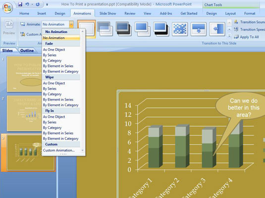Choose Fade By Element in Series
The height and width of the screenshot is (198, 265).
61,66
